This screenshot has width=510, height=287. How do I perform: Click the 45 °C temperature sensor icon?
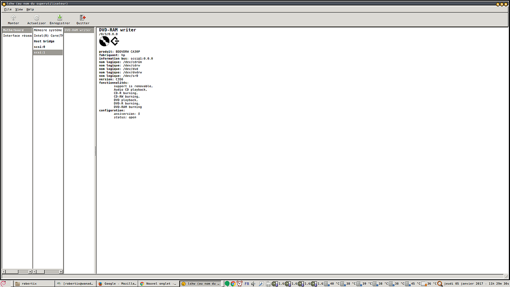(407, 283)
